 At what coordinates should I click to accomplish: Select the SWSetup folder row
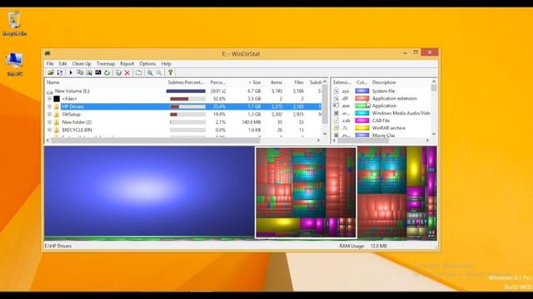coord(183,115)
